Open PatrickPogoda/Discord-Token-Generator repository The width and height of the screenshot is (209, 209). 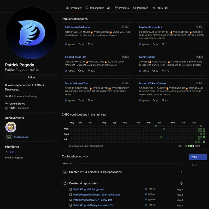(97, 195)
